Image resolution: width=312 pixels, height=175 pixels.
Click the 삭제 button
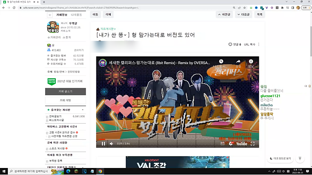pos(108,14)
